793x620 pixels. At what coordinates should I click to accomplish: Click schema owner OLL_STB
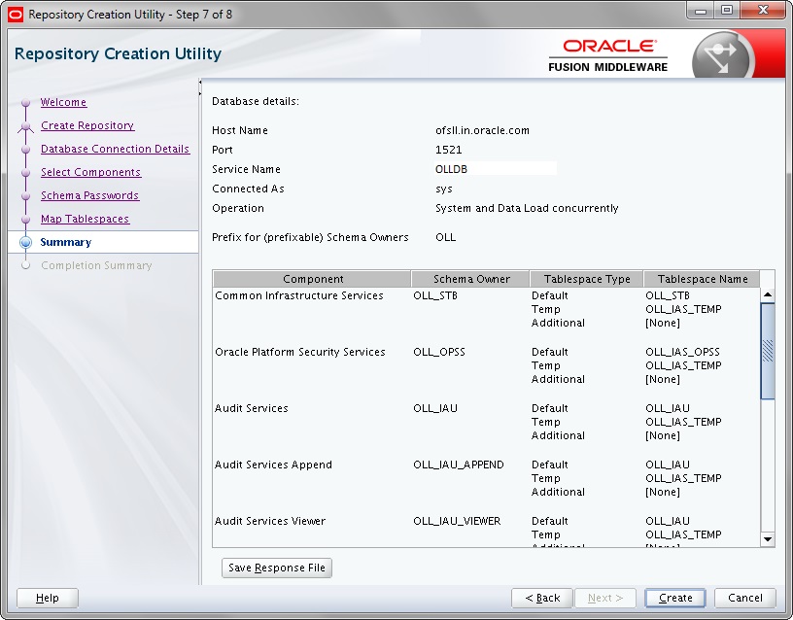(435, 295)
